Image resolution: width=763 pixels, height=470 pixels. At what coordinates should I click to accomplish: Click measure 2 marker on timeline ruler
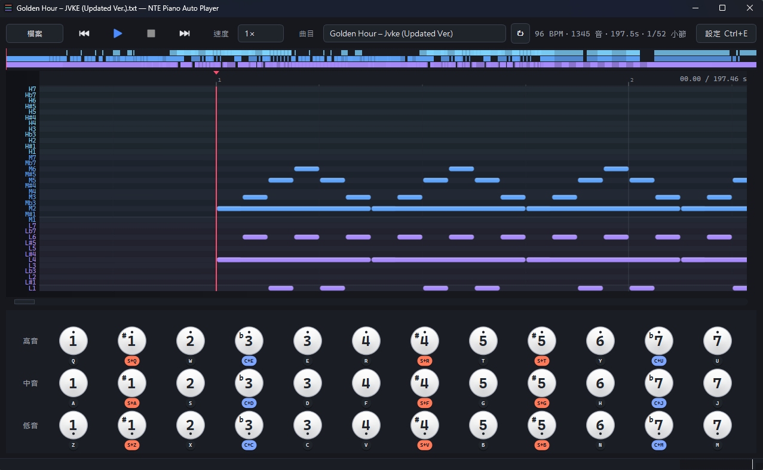click(632, 80)
